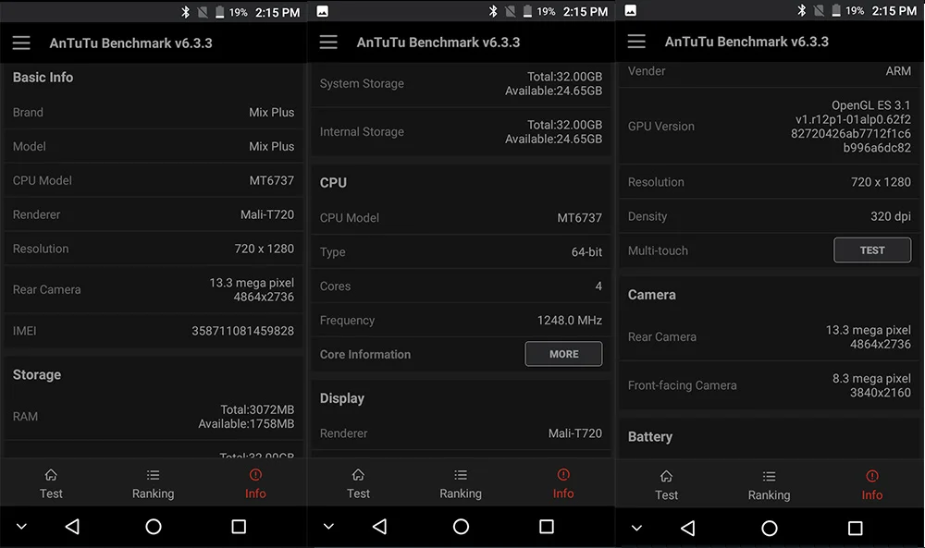Tap Bluetooth status icon in left screenshot
This screenshot has width=925, height=548.
186,12
